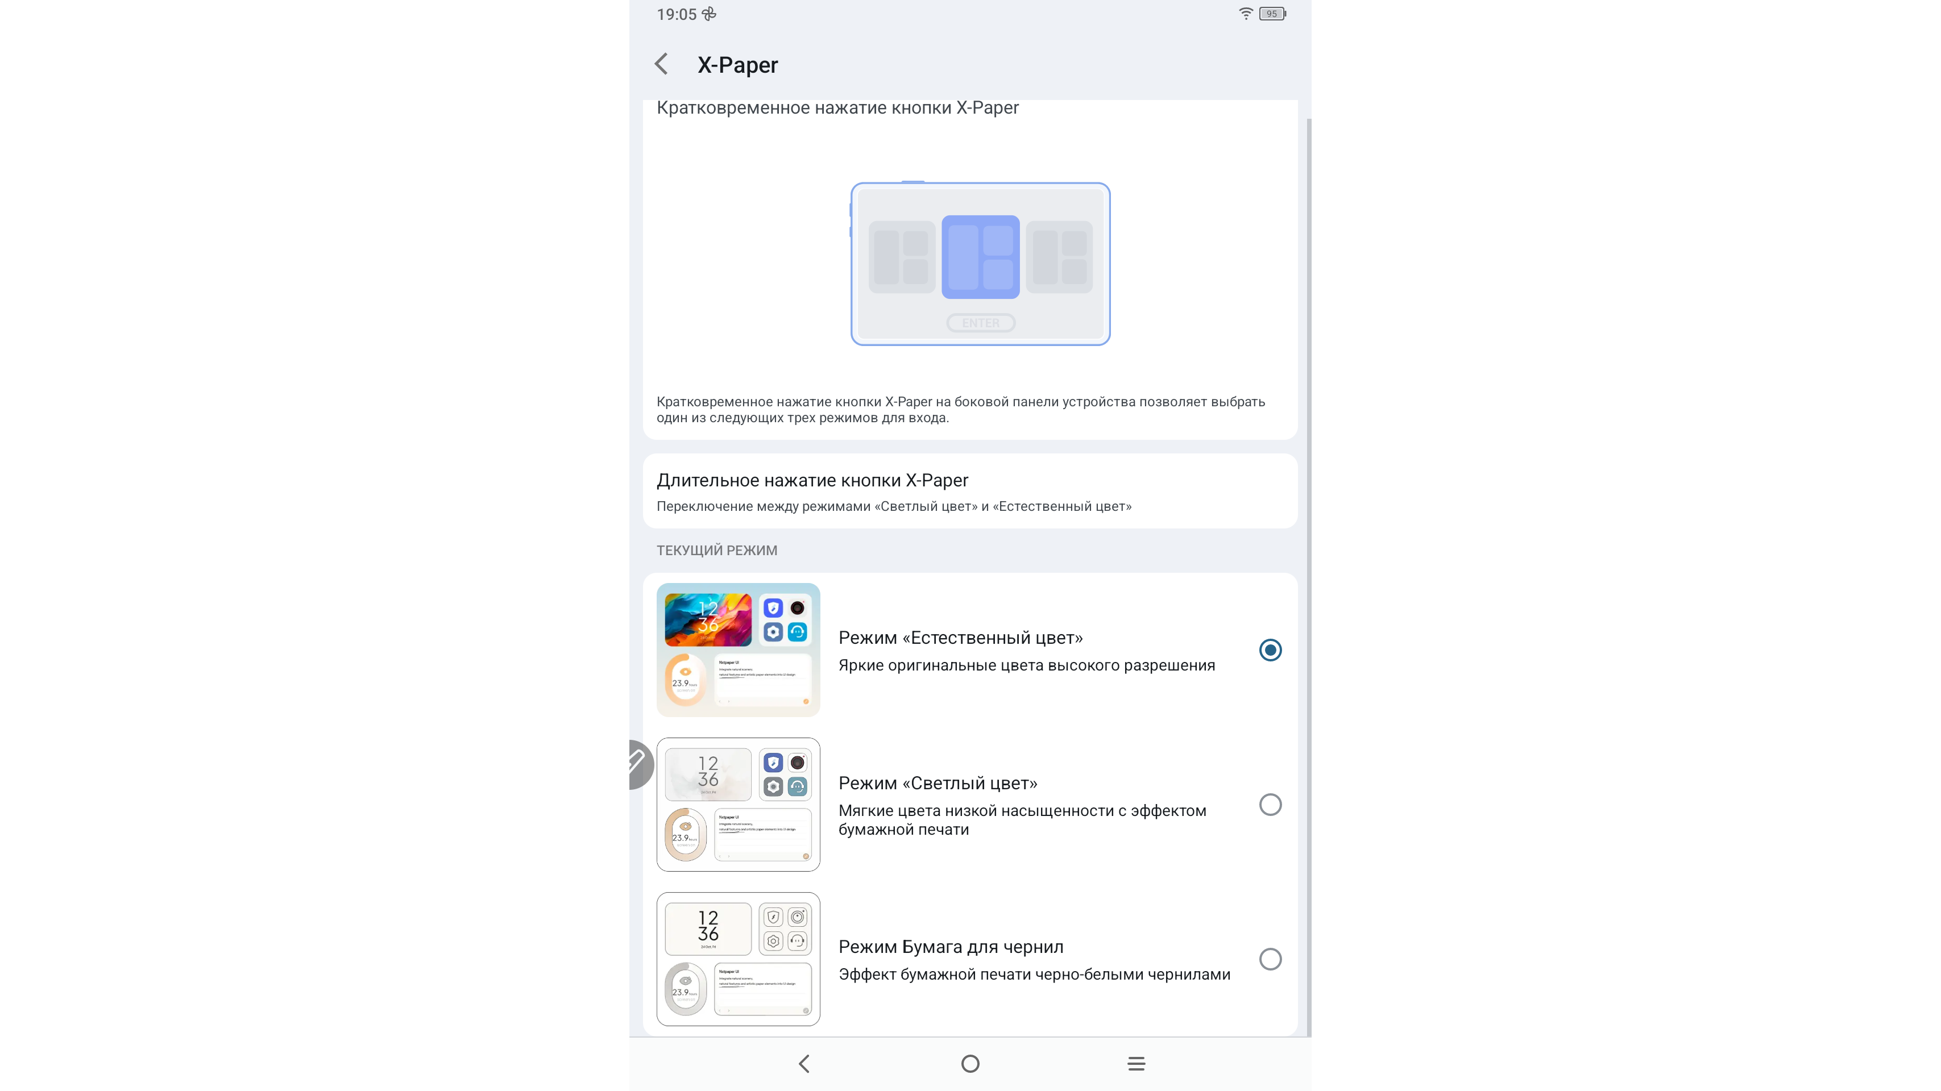The width and height of the screenshot is (1941, 1091).
Task: Select the «Светлый цвет» radio button
Action: (x=1270, y=804)
